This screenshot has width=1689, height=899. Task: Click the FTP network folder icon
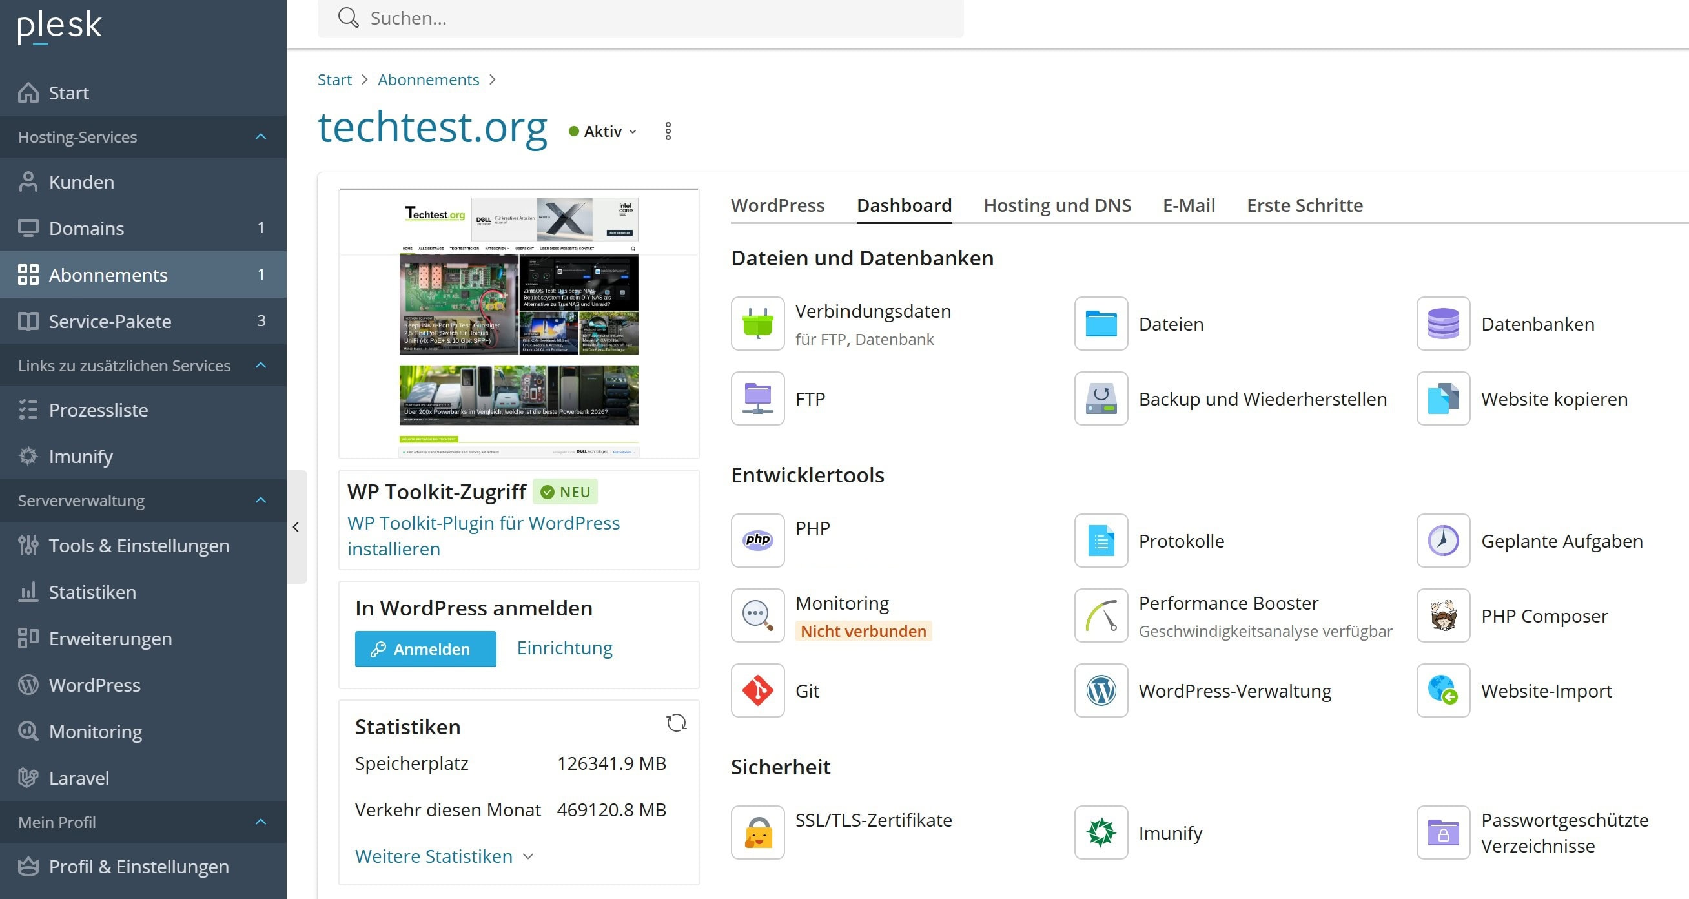coord(757,398)
